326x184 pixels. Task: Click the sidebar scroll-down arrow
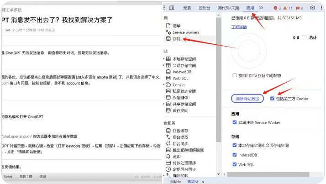coord(218,174)
